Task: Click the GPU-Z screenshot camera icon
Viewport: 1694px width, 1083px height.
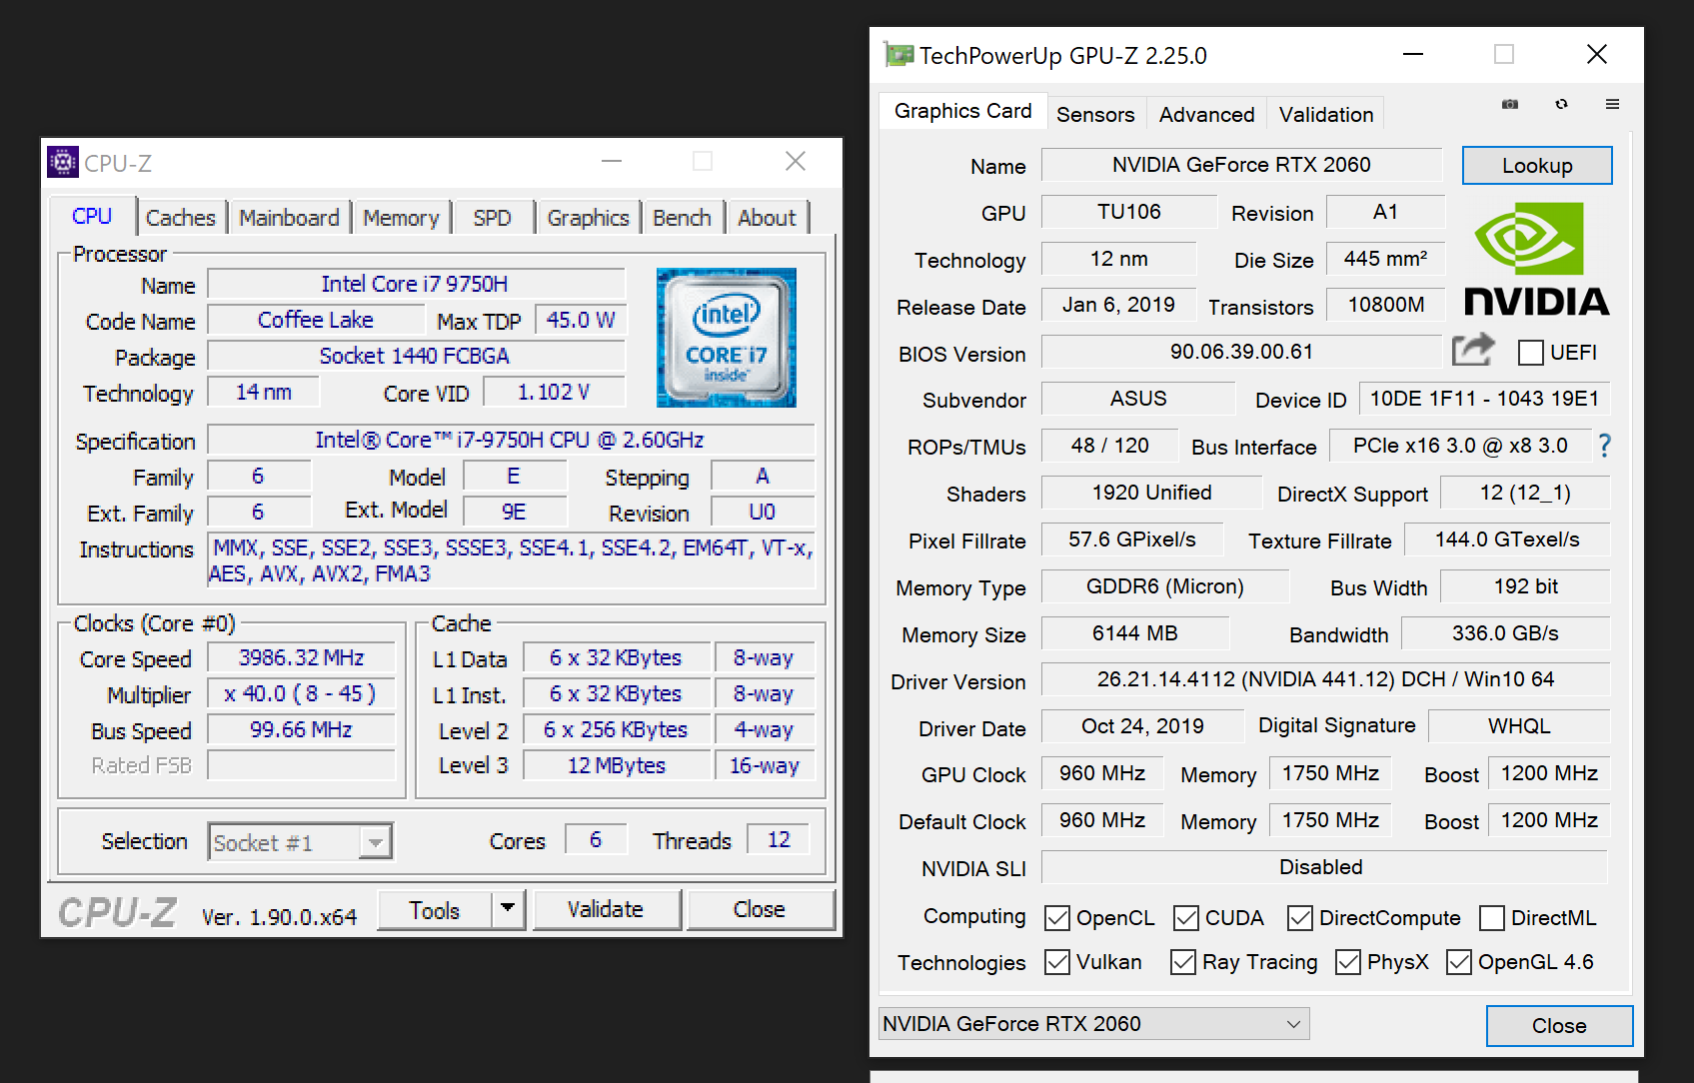Action: [x=1510, y=104]
